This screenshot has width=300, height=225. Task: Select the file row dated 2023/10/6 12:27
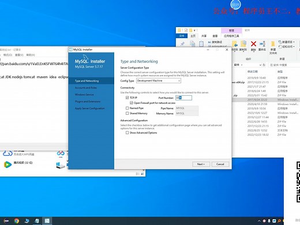pyautogui.click(x=266, y=113)
